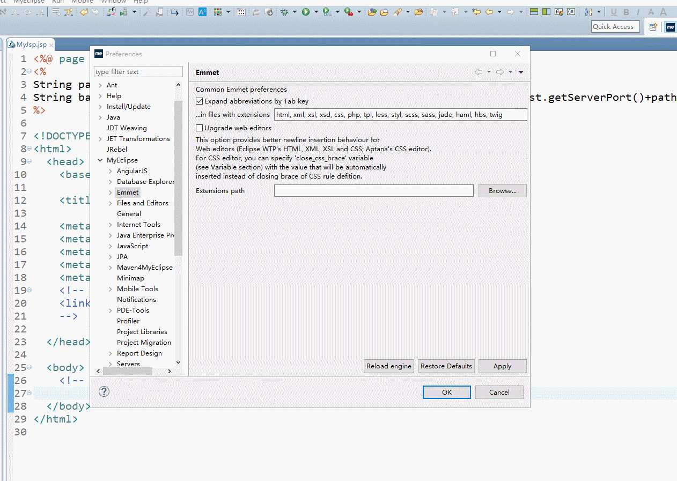This screenshot has height=481, width=677.
Task: Select the MyEclipse perspective icon
Action: [670, 27]
